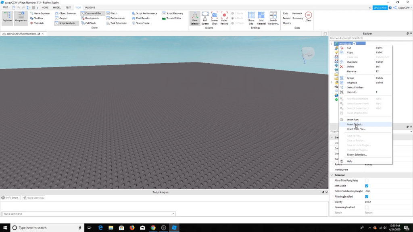
Task: Enable the StreamingEnabled checkbox
Action: pos(367,207)
